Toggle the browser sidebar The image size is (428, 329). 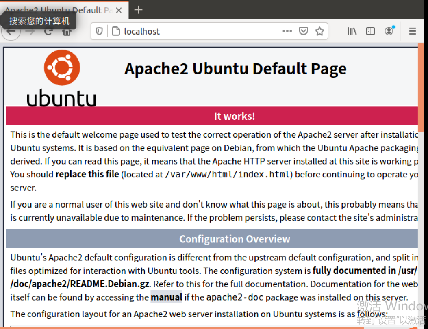pos(370,31)
